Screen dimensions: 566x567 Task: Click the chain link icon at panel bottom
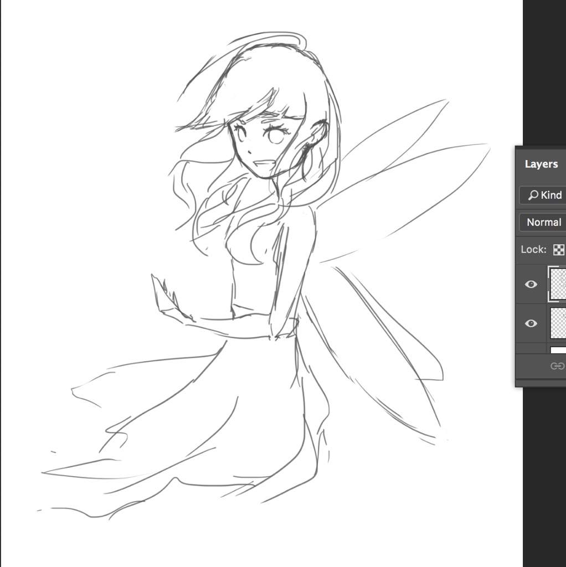(558, 365)
